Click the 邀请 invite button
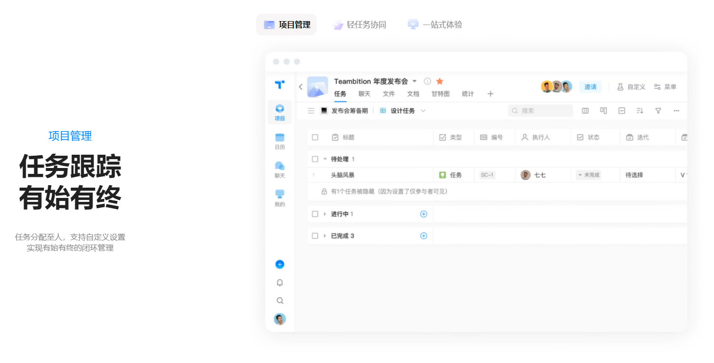 590,87
